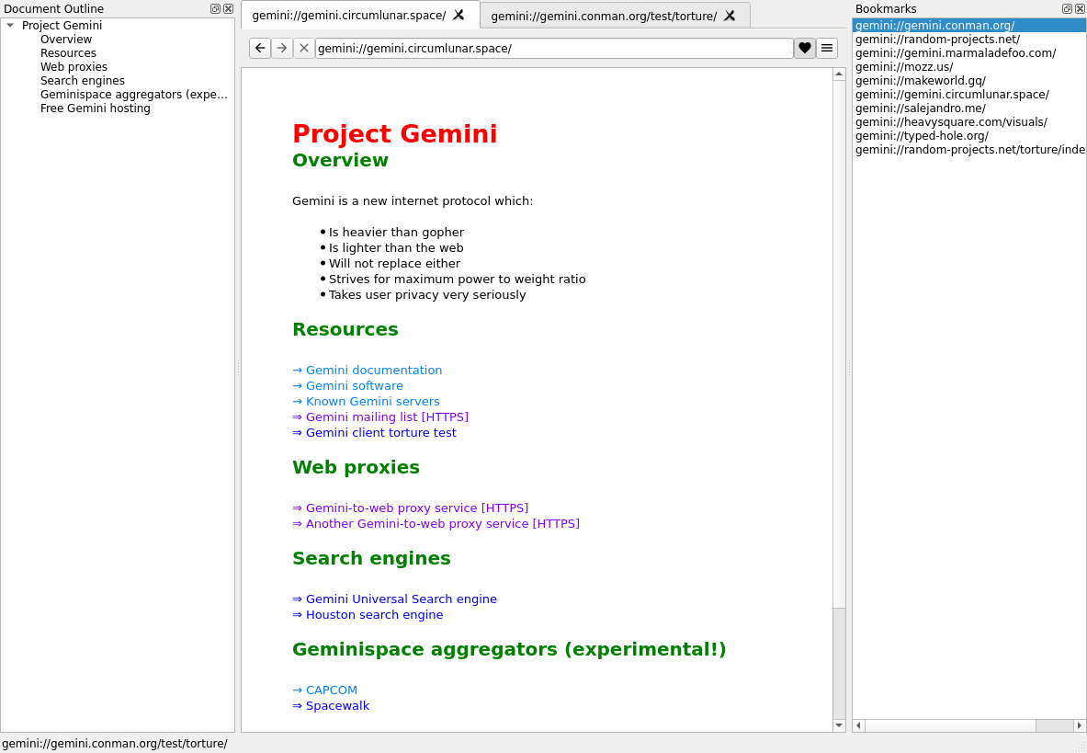This screenshot has height=753, width=1087.
Task: Select gemini://salejandro.me/ bookmark
Action: 968,108
